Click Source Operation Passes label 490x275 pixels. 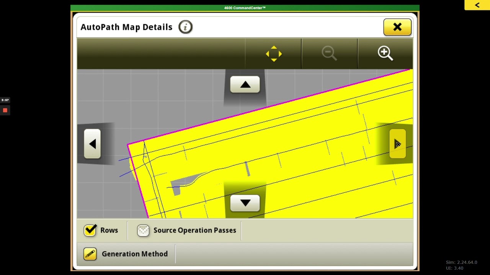[195, 230]
